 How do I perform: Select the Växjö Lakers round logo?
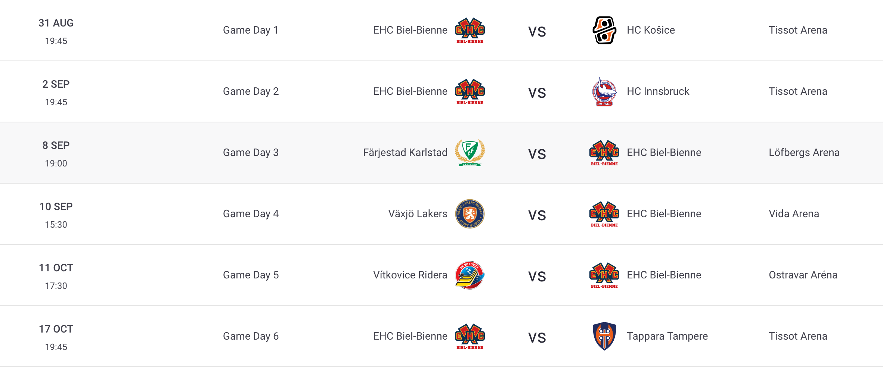[470, 214]
